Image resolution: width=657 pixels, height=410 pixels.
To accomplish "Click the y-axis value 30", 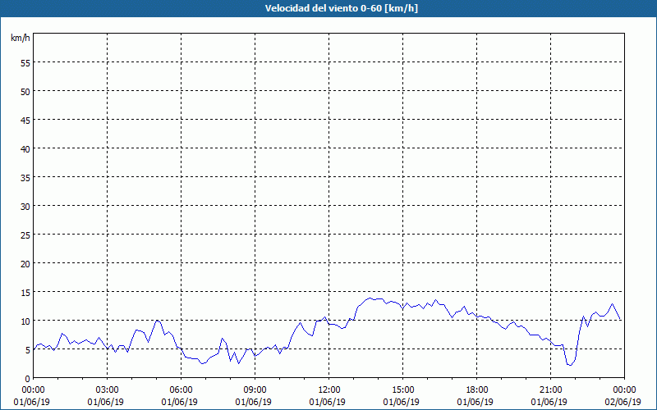I will click(x=25, y=207).
